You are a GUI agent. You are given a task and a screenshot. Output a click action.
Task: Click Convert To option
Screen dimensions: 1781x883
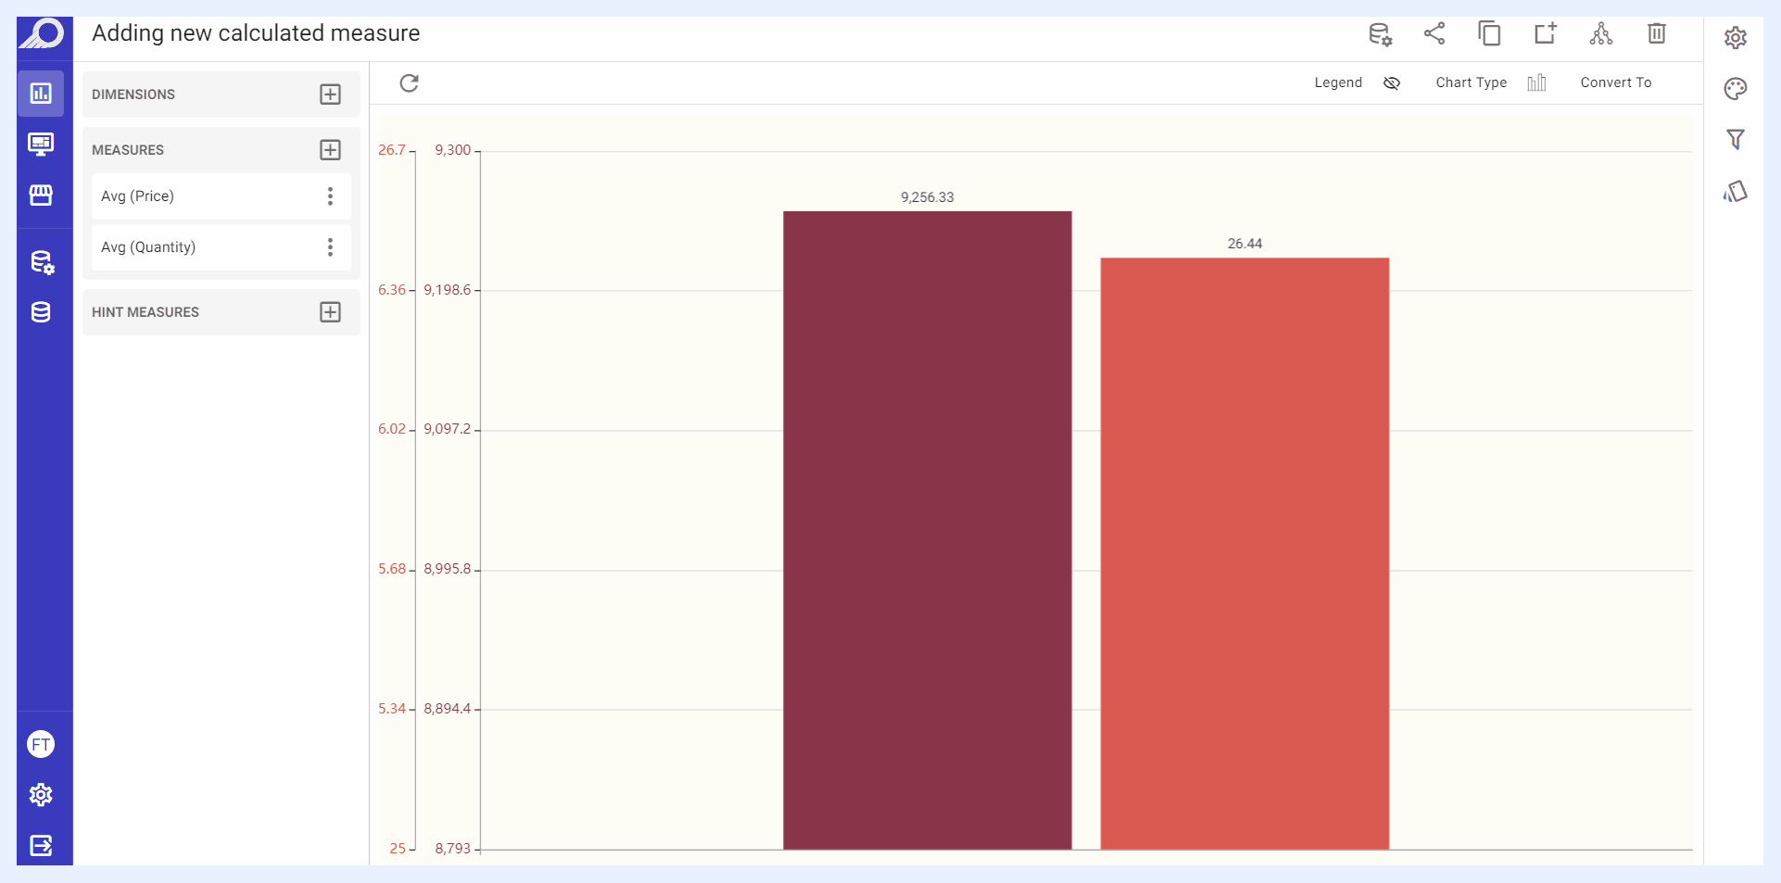coord(1616,82)
